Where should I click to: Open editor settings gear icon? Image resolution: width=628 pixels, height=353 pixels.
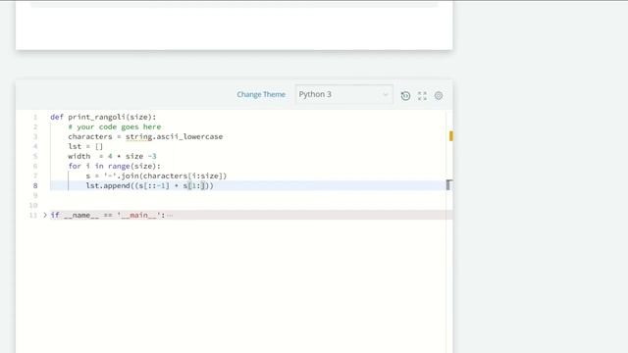(x=439, y=96)
